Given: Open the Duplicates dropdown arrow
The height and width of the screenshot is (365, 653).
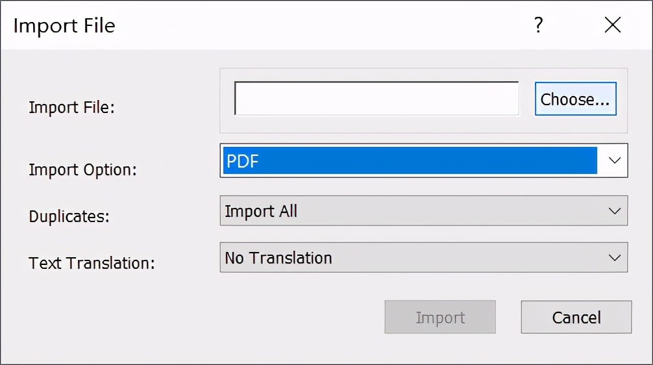Looking at the screenshot, I should (x=614, y=211).
